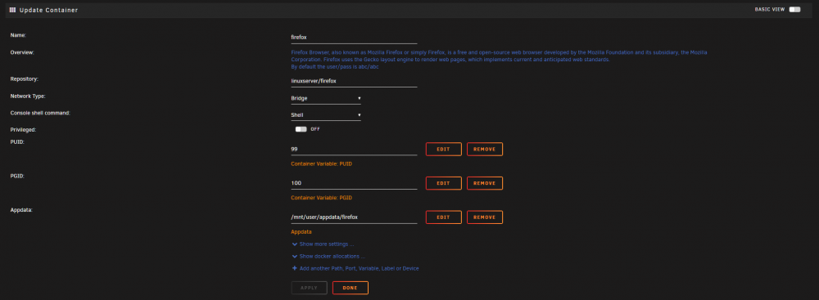Toggle the Privileged OFF switch
The width and height of the screenshot is (819, 300).
301,129
